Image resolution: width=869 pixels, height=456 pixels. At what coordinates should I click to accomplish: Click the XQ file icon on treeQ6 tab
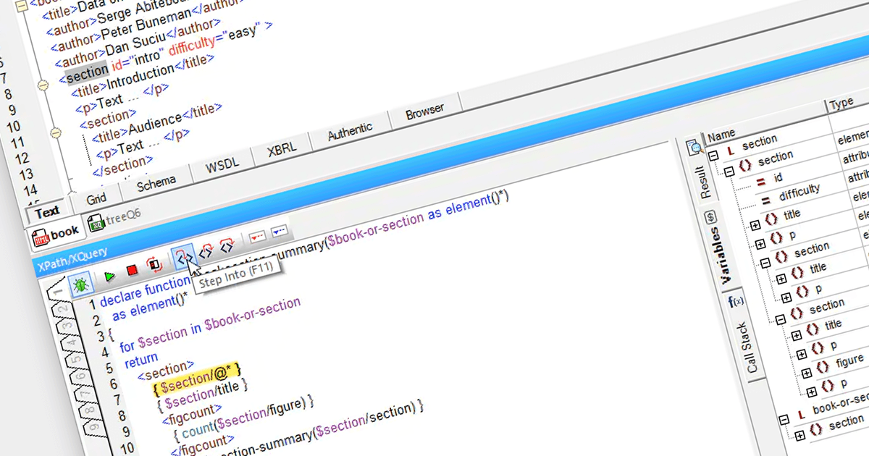[96, 224]
